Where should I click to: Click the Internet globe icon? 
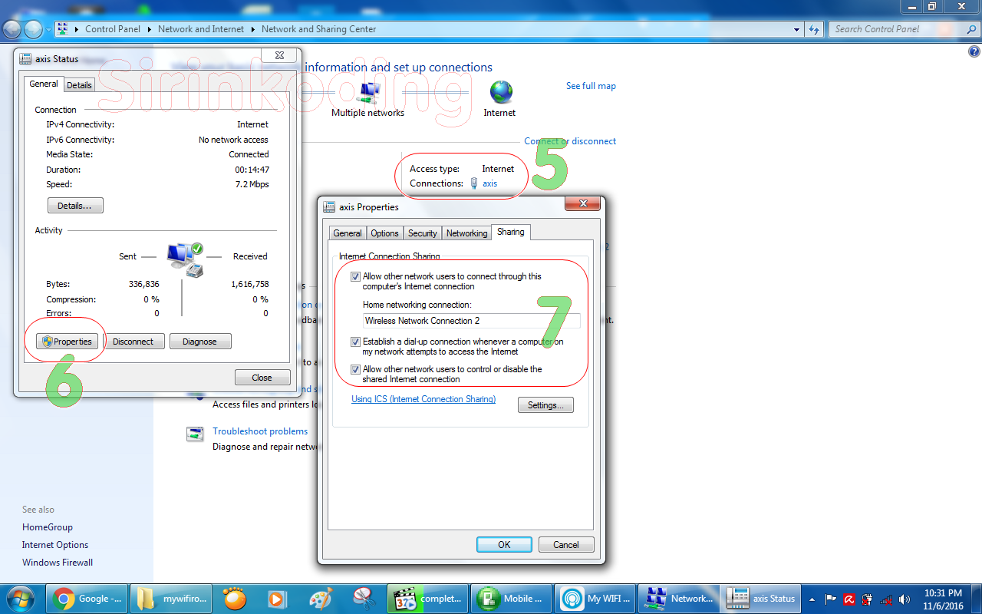501,92
